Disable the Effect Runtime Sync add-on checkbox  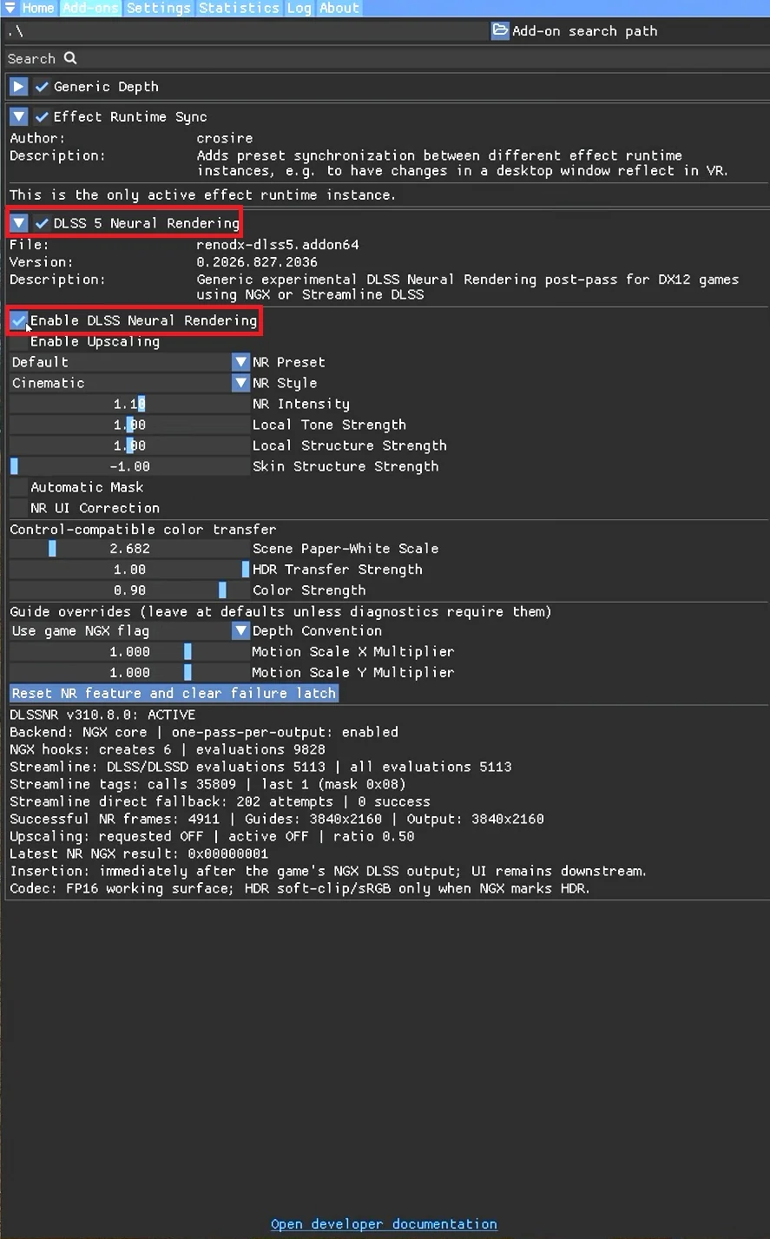pyautogui.click(x=42, y=116)
